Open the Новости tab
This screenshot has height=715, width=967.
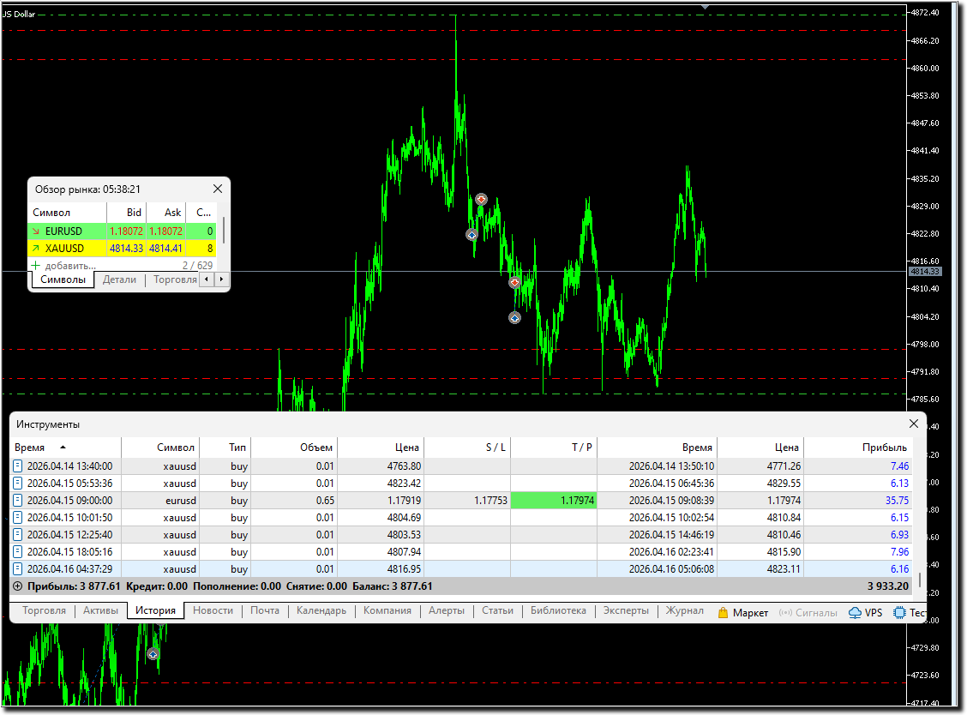[213, 611]
